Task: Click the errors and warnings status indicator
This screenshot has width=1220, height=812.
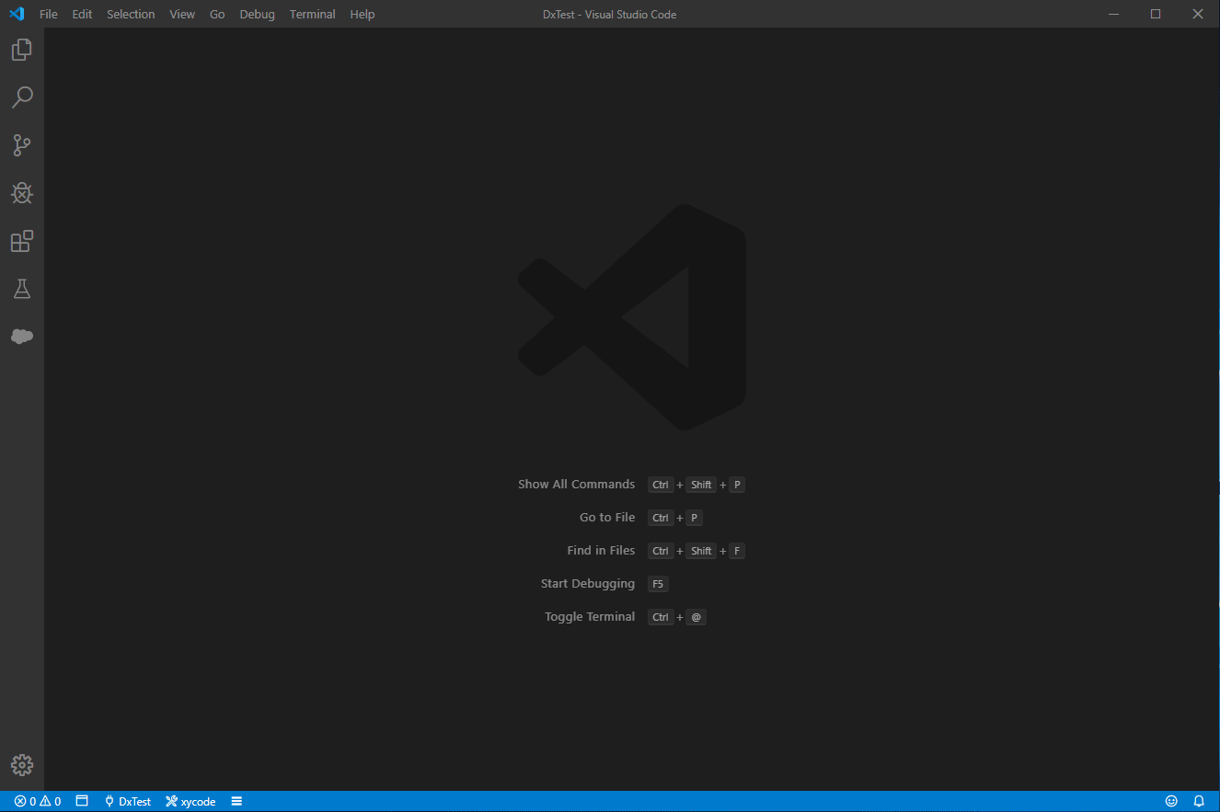Action: pos(38,801)
